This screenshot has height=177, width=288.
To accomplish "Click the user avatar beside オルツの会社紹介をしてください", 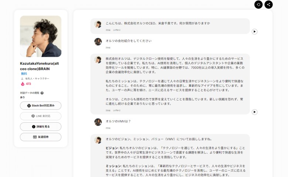I will coord(98,42).
